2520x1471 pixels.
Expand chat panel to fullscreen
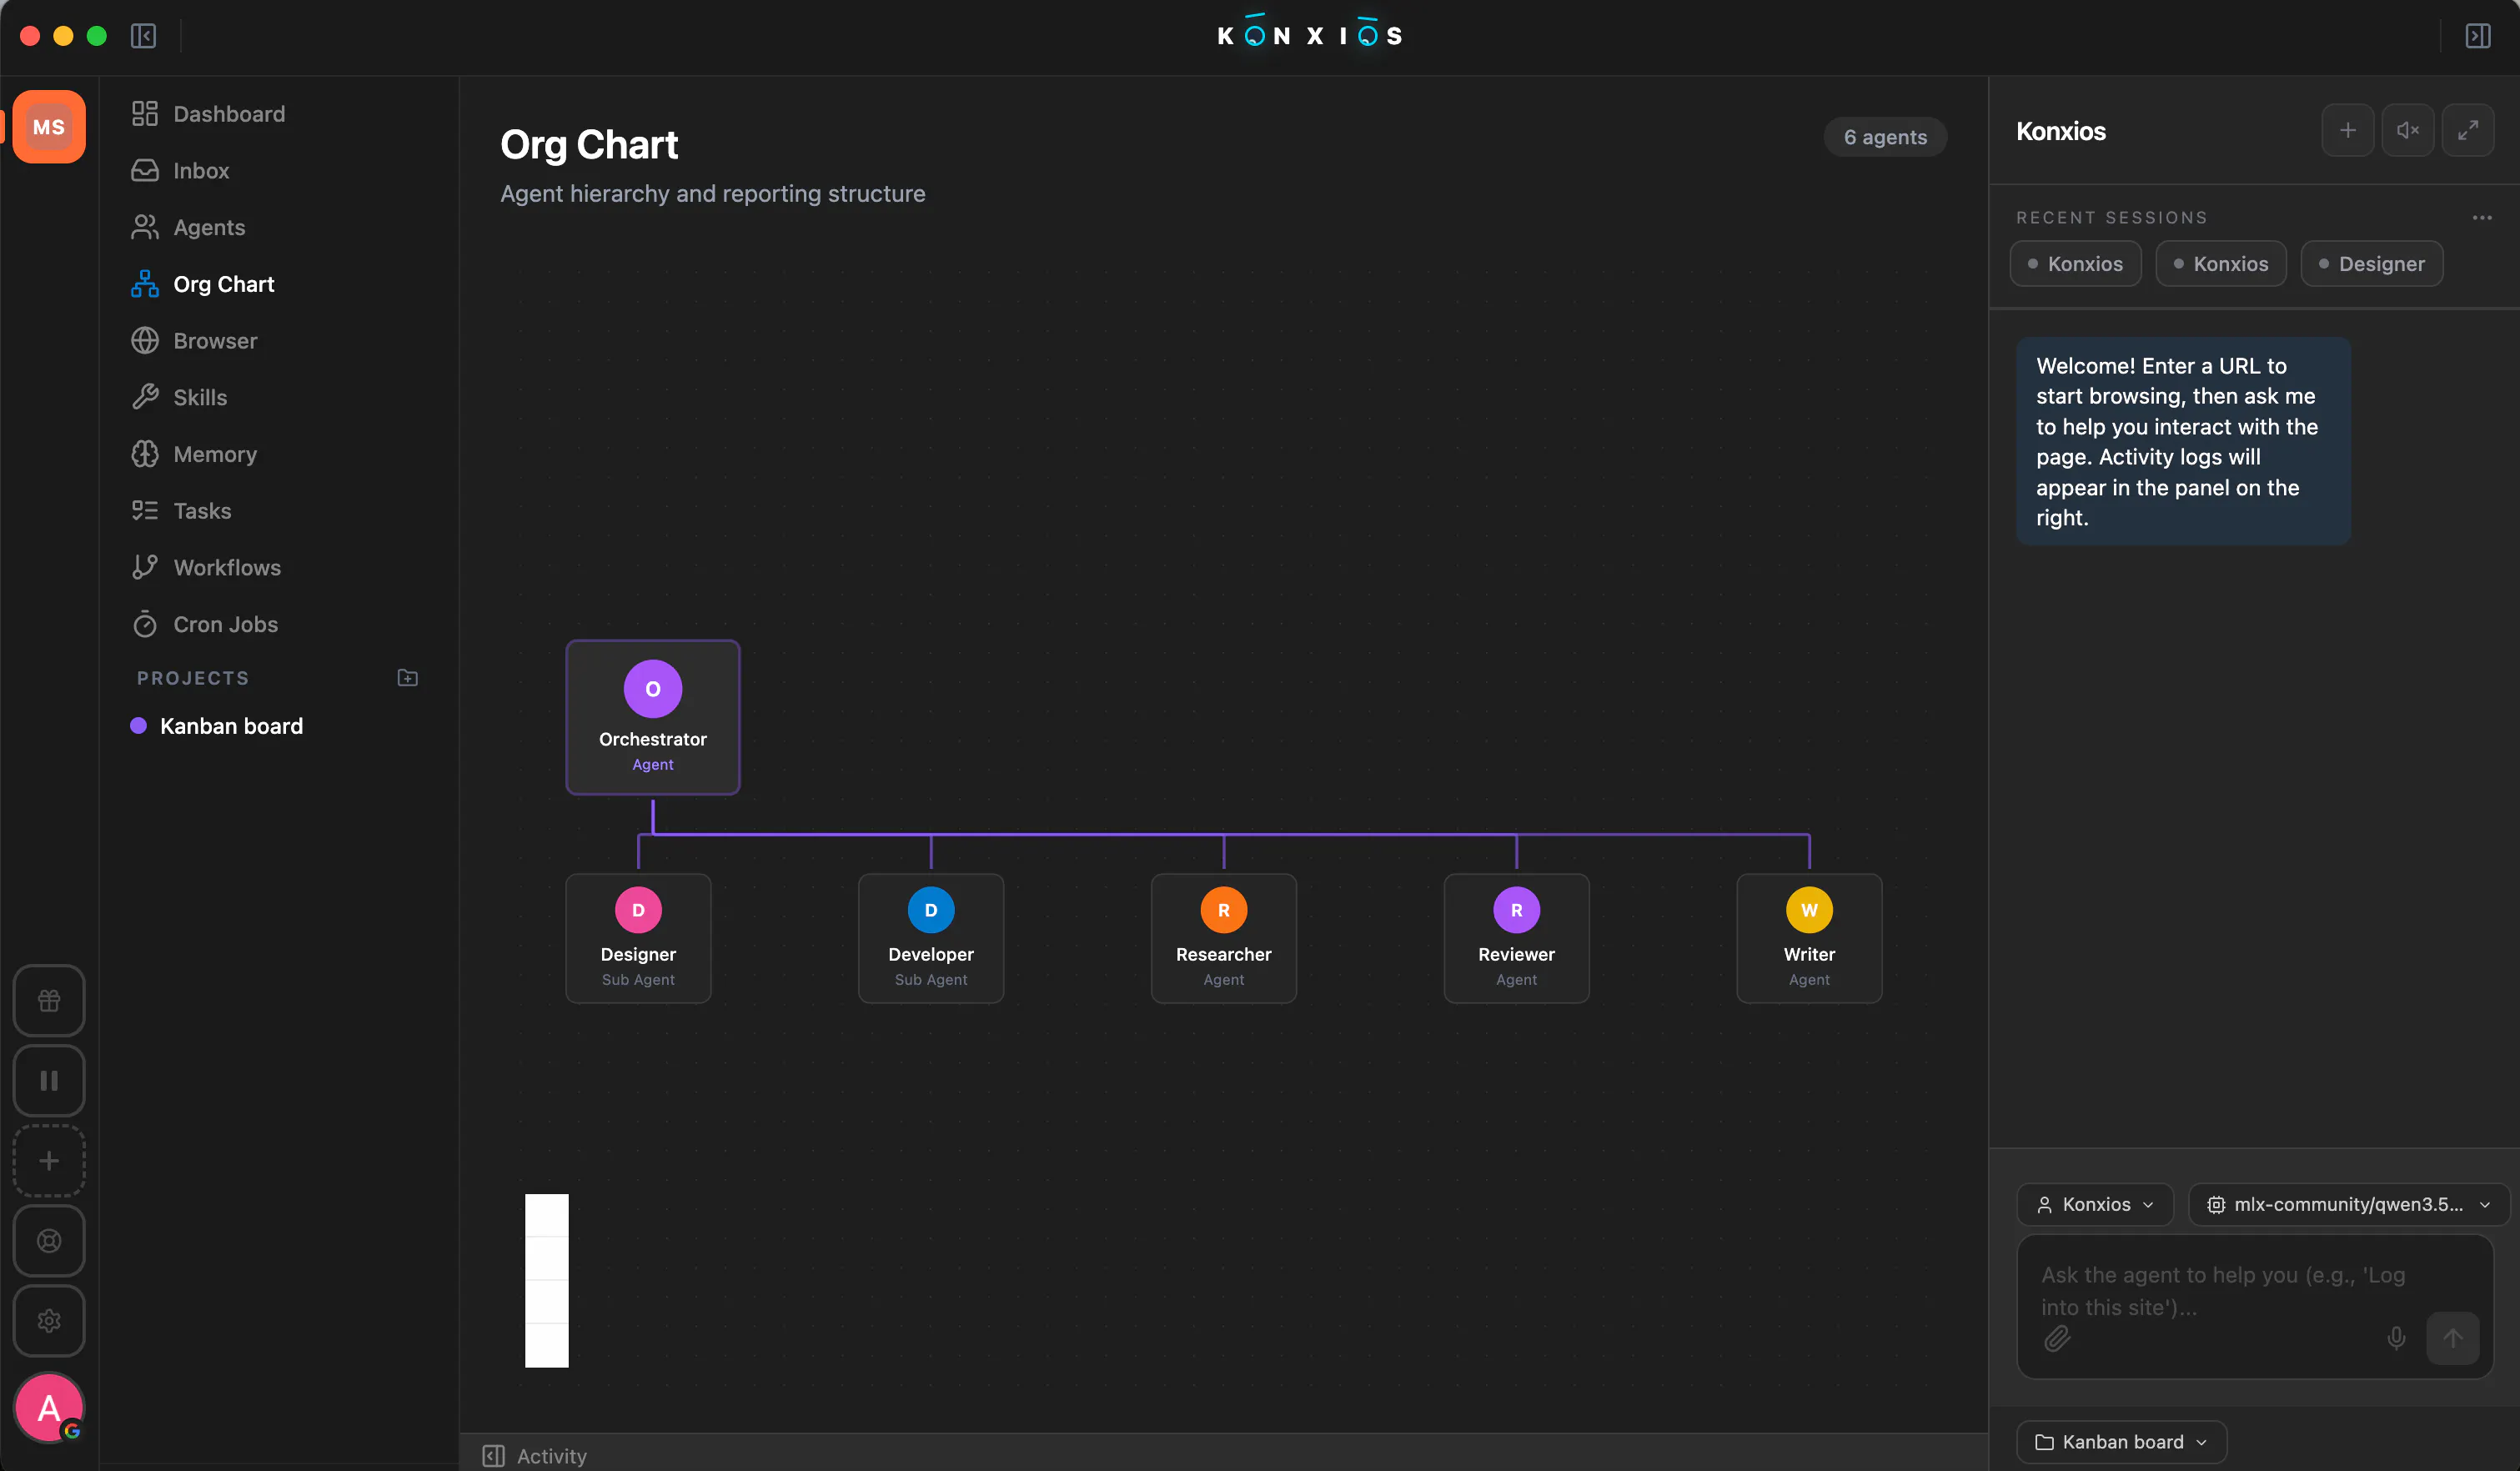click(2468, 130)
